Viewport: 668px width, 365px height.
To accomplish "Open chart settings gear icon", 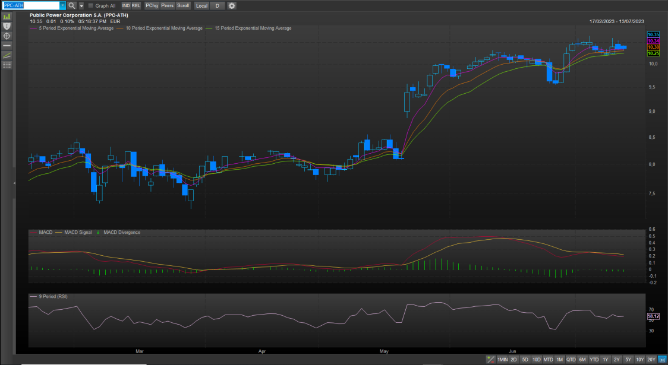I will (x=232, y=5).
